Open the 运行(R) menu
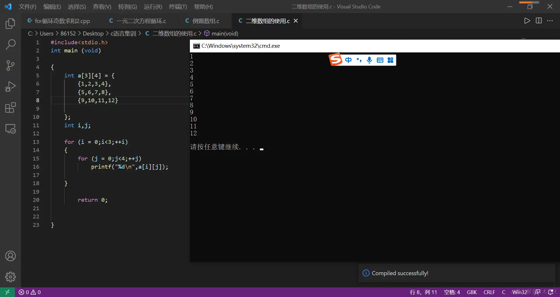This screenshot has width=560, height=297. click(x=153, y=7)
